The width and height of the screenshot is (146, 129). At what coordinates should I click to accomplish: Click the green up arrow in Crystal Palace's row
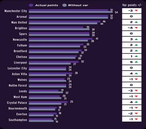point(136,102)
